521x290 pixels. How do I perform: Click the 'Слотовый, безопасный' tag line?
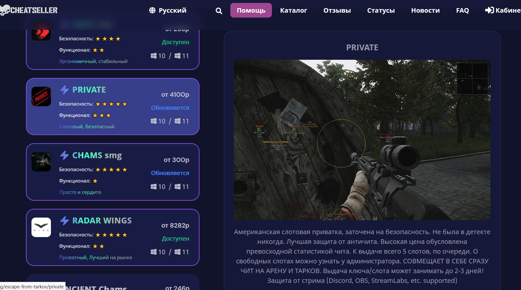(87, 127)
